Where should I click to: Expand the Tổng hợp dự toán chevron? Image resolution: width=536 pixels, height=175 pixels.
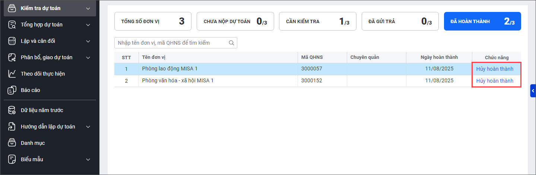click(88, 25)
